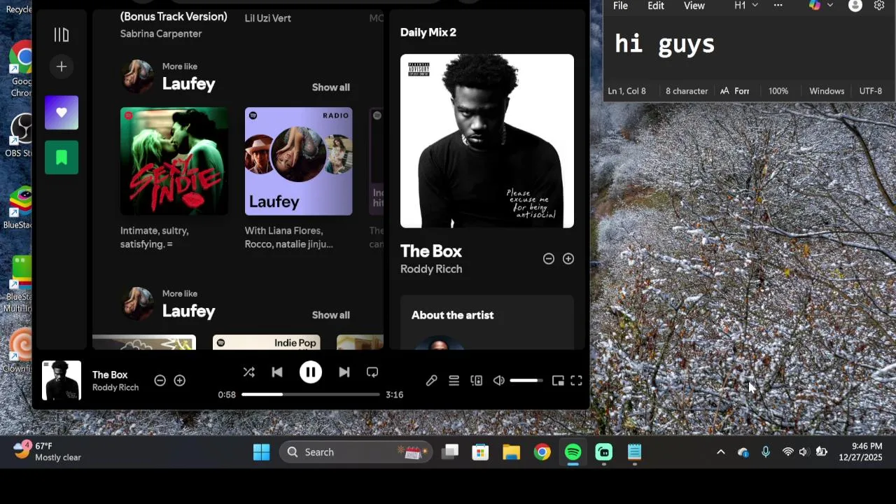This screenshot has height=504, width=896.
Task: Open green bookmark Your Episodes tile
Action: click(62, 157)
